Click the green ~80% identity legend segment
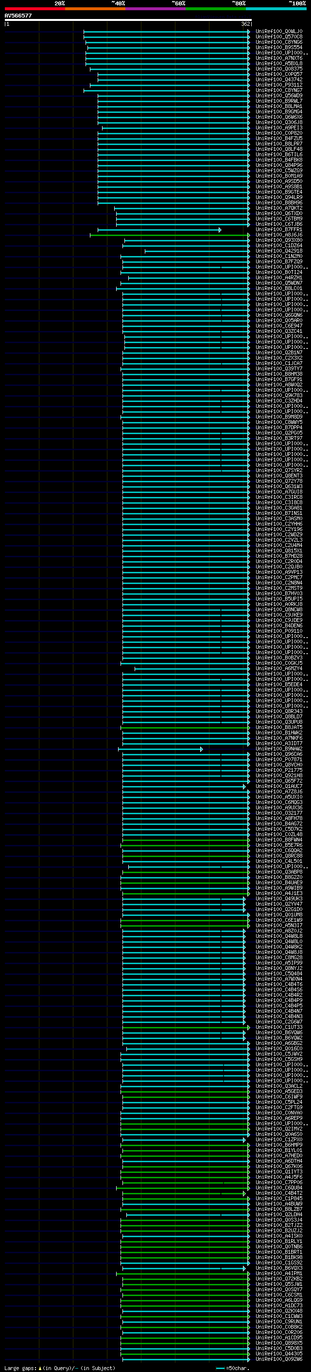This screenshot has width=311, height=1372. 216,9
